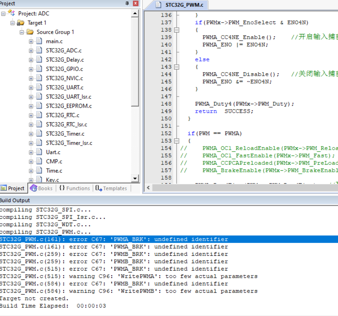
Task: Select STC32G_EEPROM.c in project tree
Action: point(69,106)
